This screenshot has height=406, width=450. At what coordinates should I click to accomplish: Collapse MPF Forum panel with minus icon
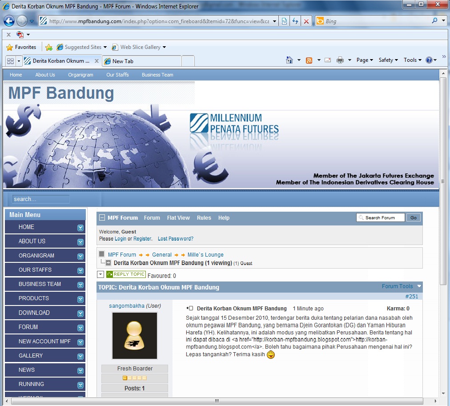[x=102, y=218]
